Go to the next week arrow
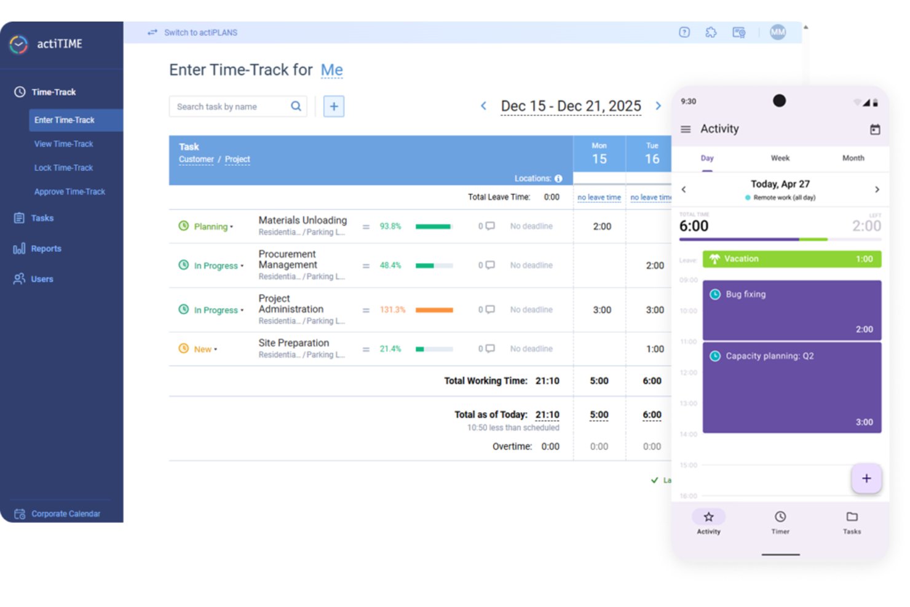This screenshot has height=607, width=910. point(658,106)
